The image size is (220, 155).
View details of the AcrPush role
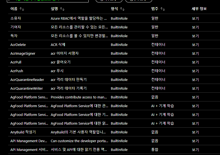pos(195,71)
